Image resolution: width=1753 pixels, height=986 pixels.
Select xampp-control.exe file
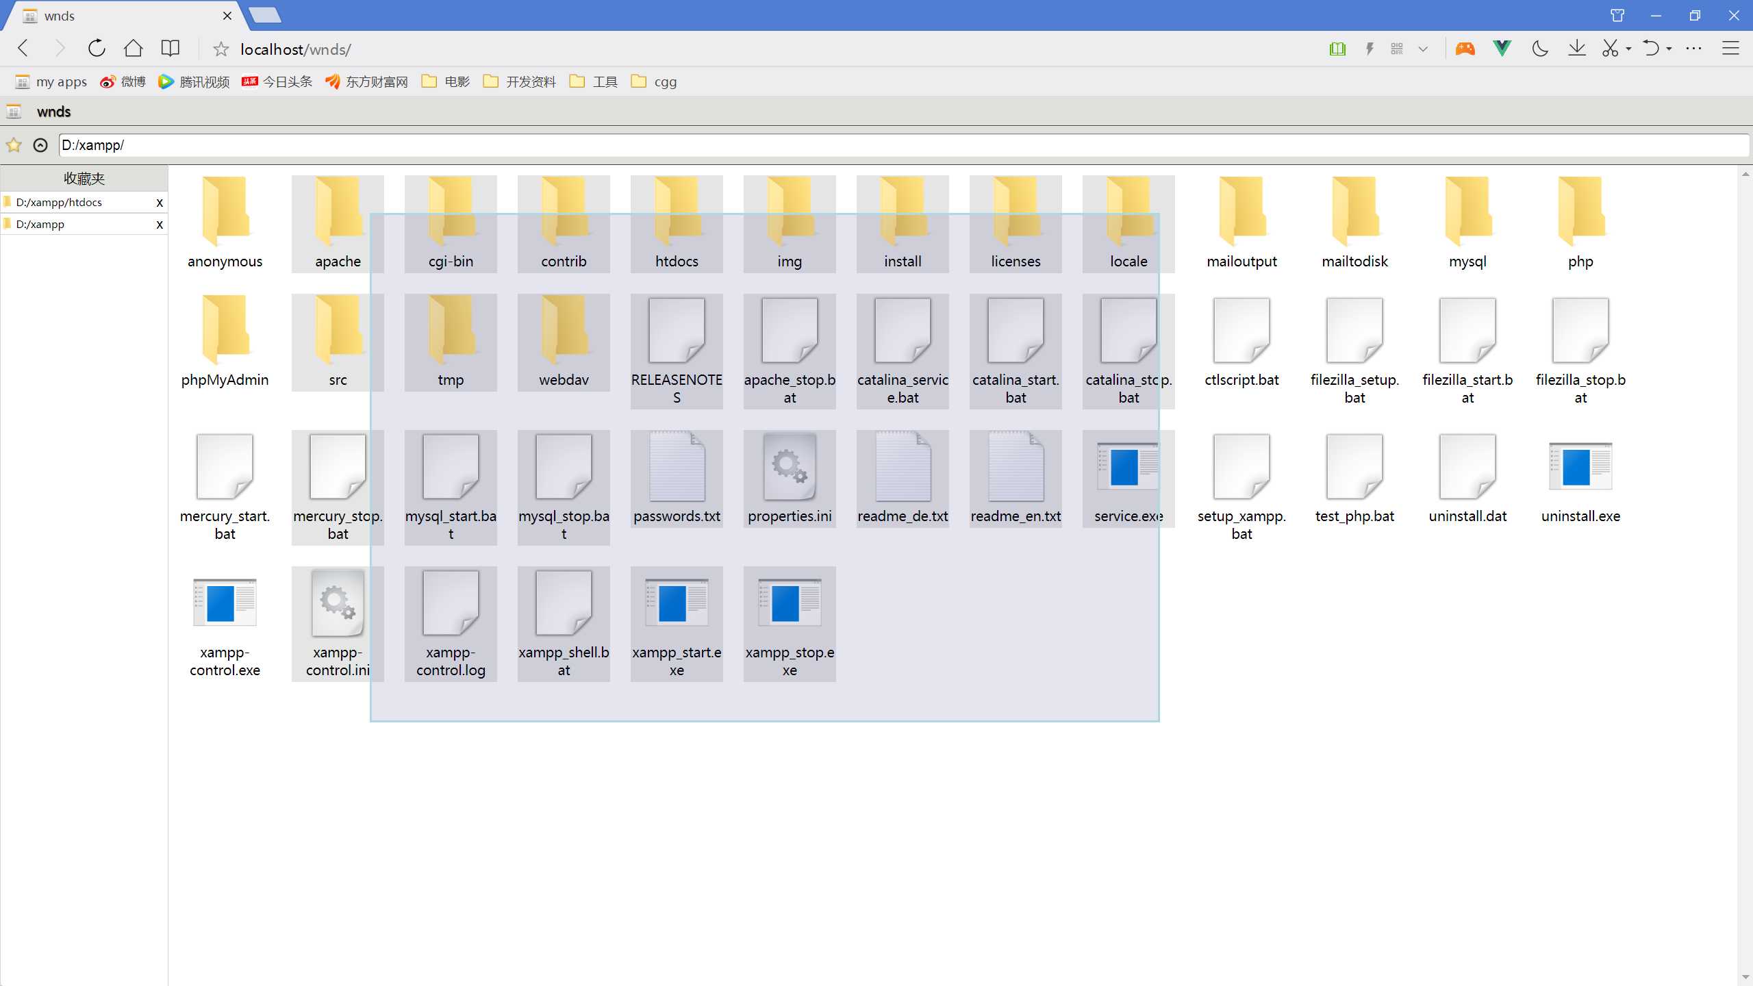click(225, 624)
